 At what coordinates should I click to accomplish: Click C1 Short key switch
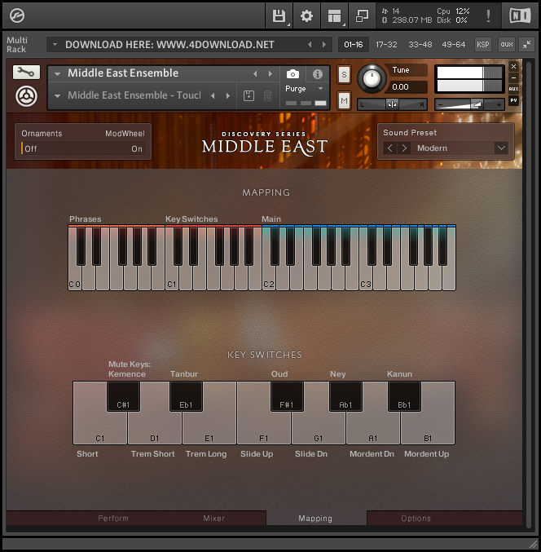[x=99, y=429]
